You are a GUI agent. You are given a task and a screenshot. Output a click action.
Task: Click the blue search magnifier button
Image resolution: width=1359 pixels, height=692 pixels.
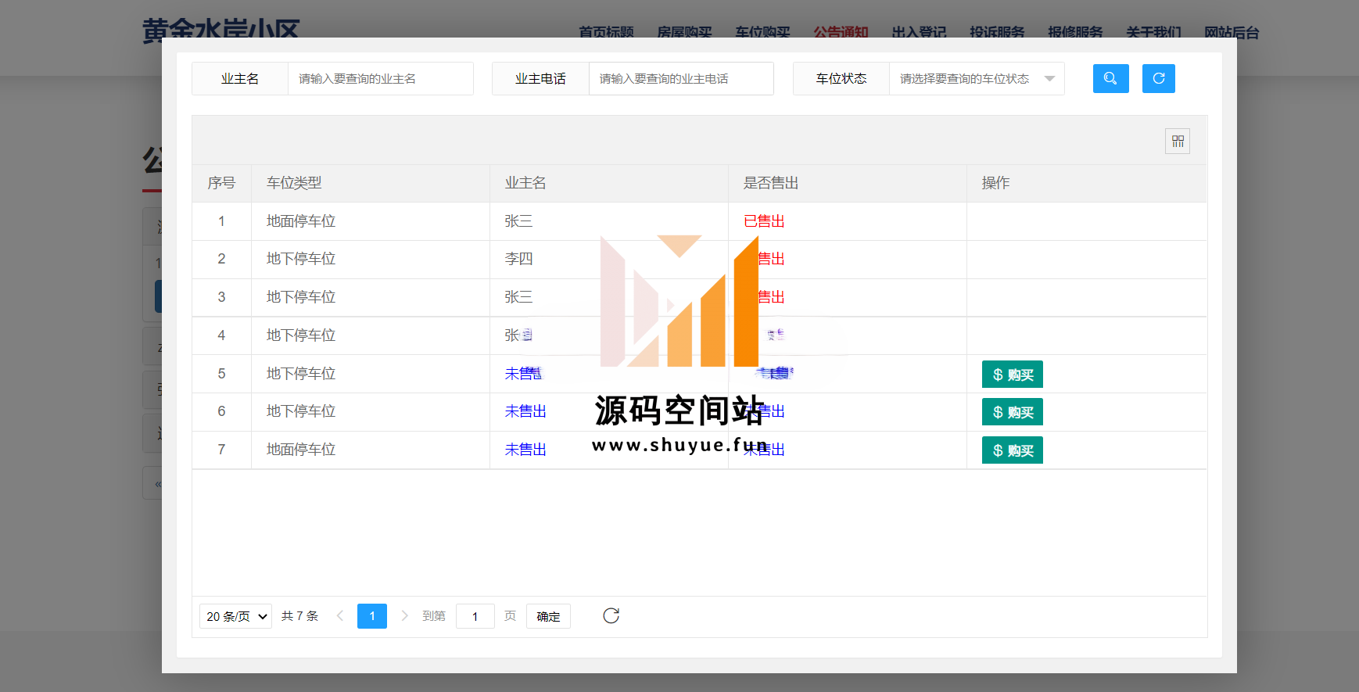click(1110, 78)
